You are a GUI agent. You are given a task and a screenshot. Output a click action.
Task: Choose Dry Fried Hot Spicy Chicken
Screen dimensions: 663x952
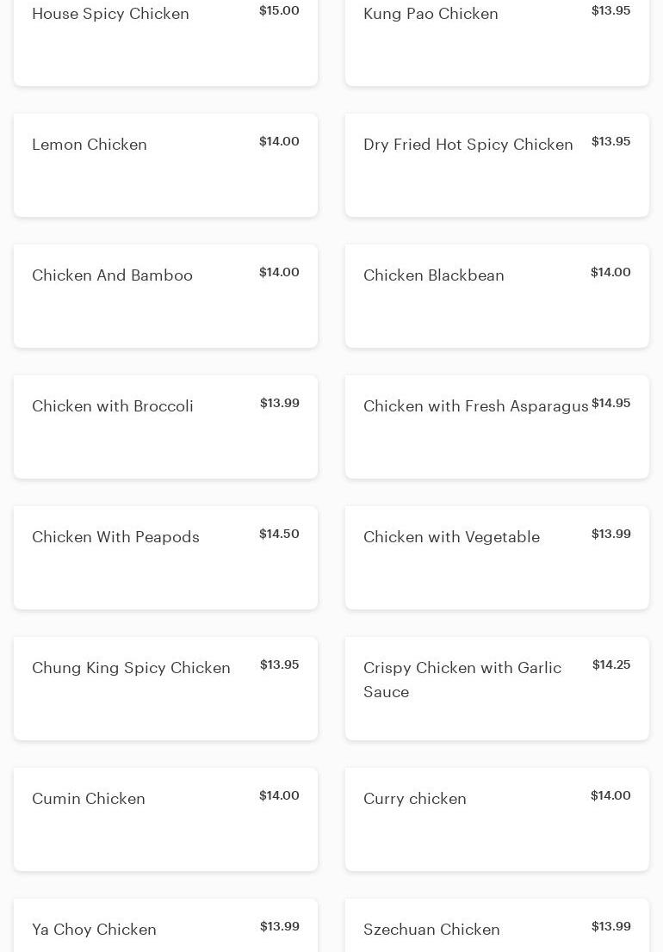pyautogui.click(x=497, y=165)
